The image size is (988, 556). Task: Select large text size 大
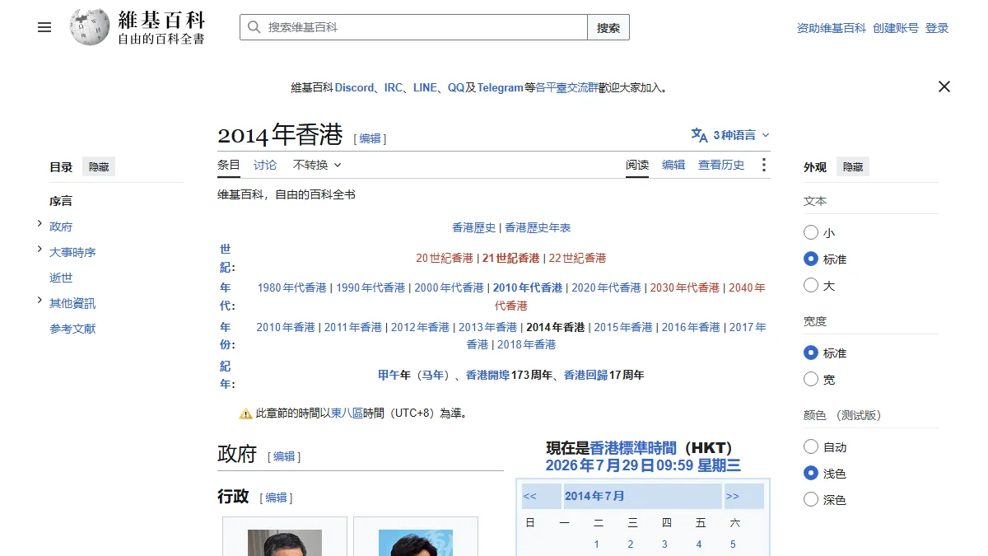pos(811,285)
